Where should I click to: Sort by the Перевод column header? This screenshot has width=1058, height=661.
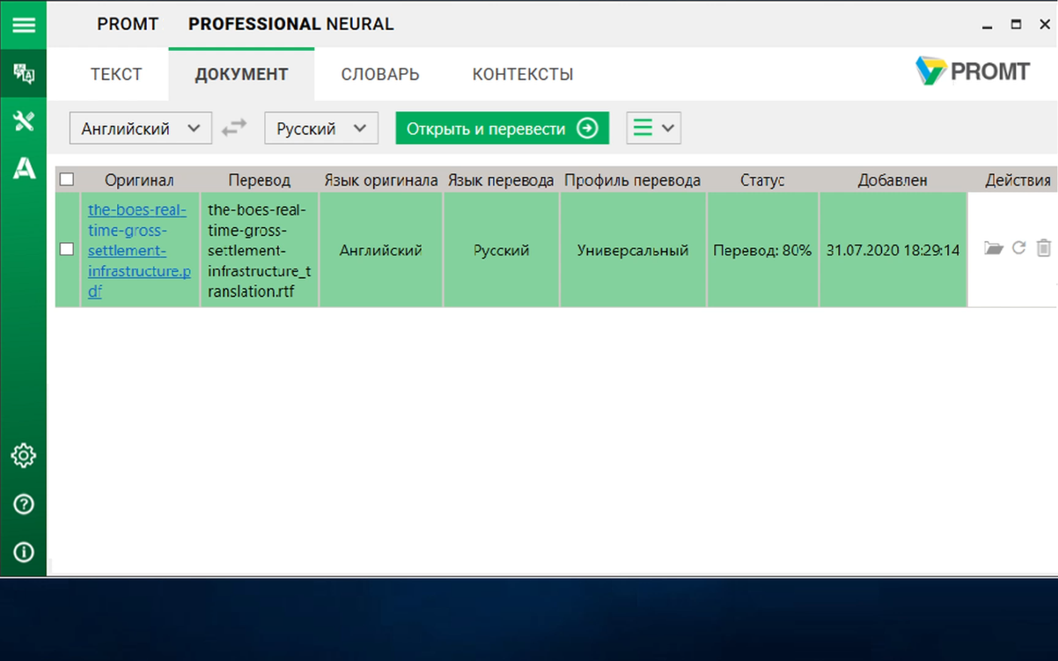[x=259, y=180]
